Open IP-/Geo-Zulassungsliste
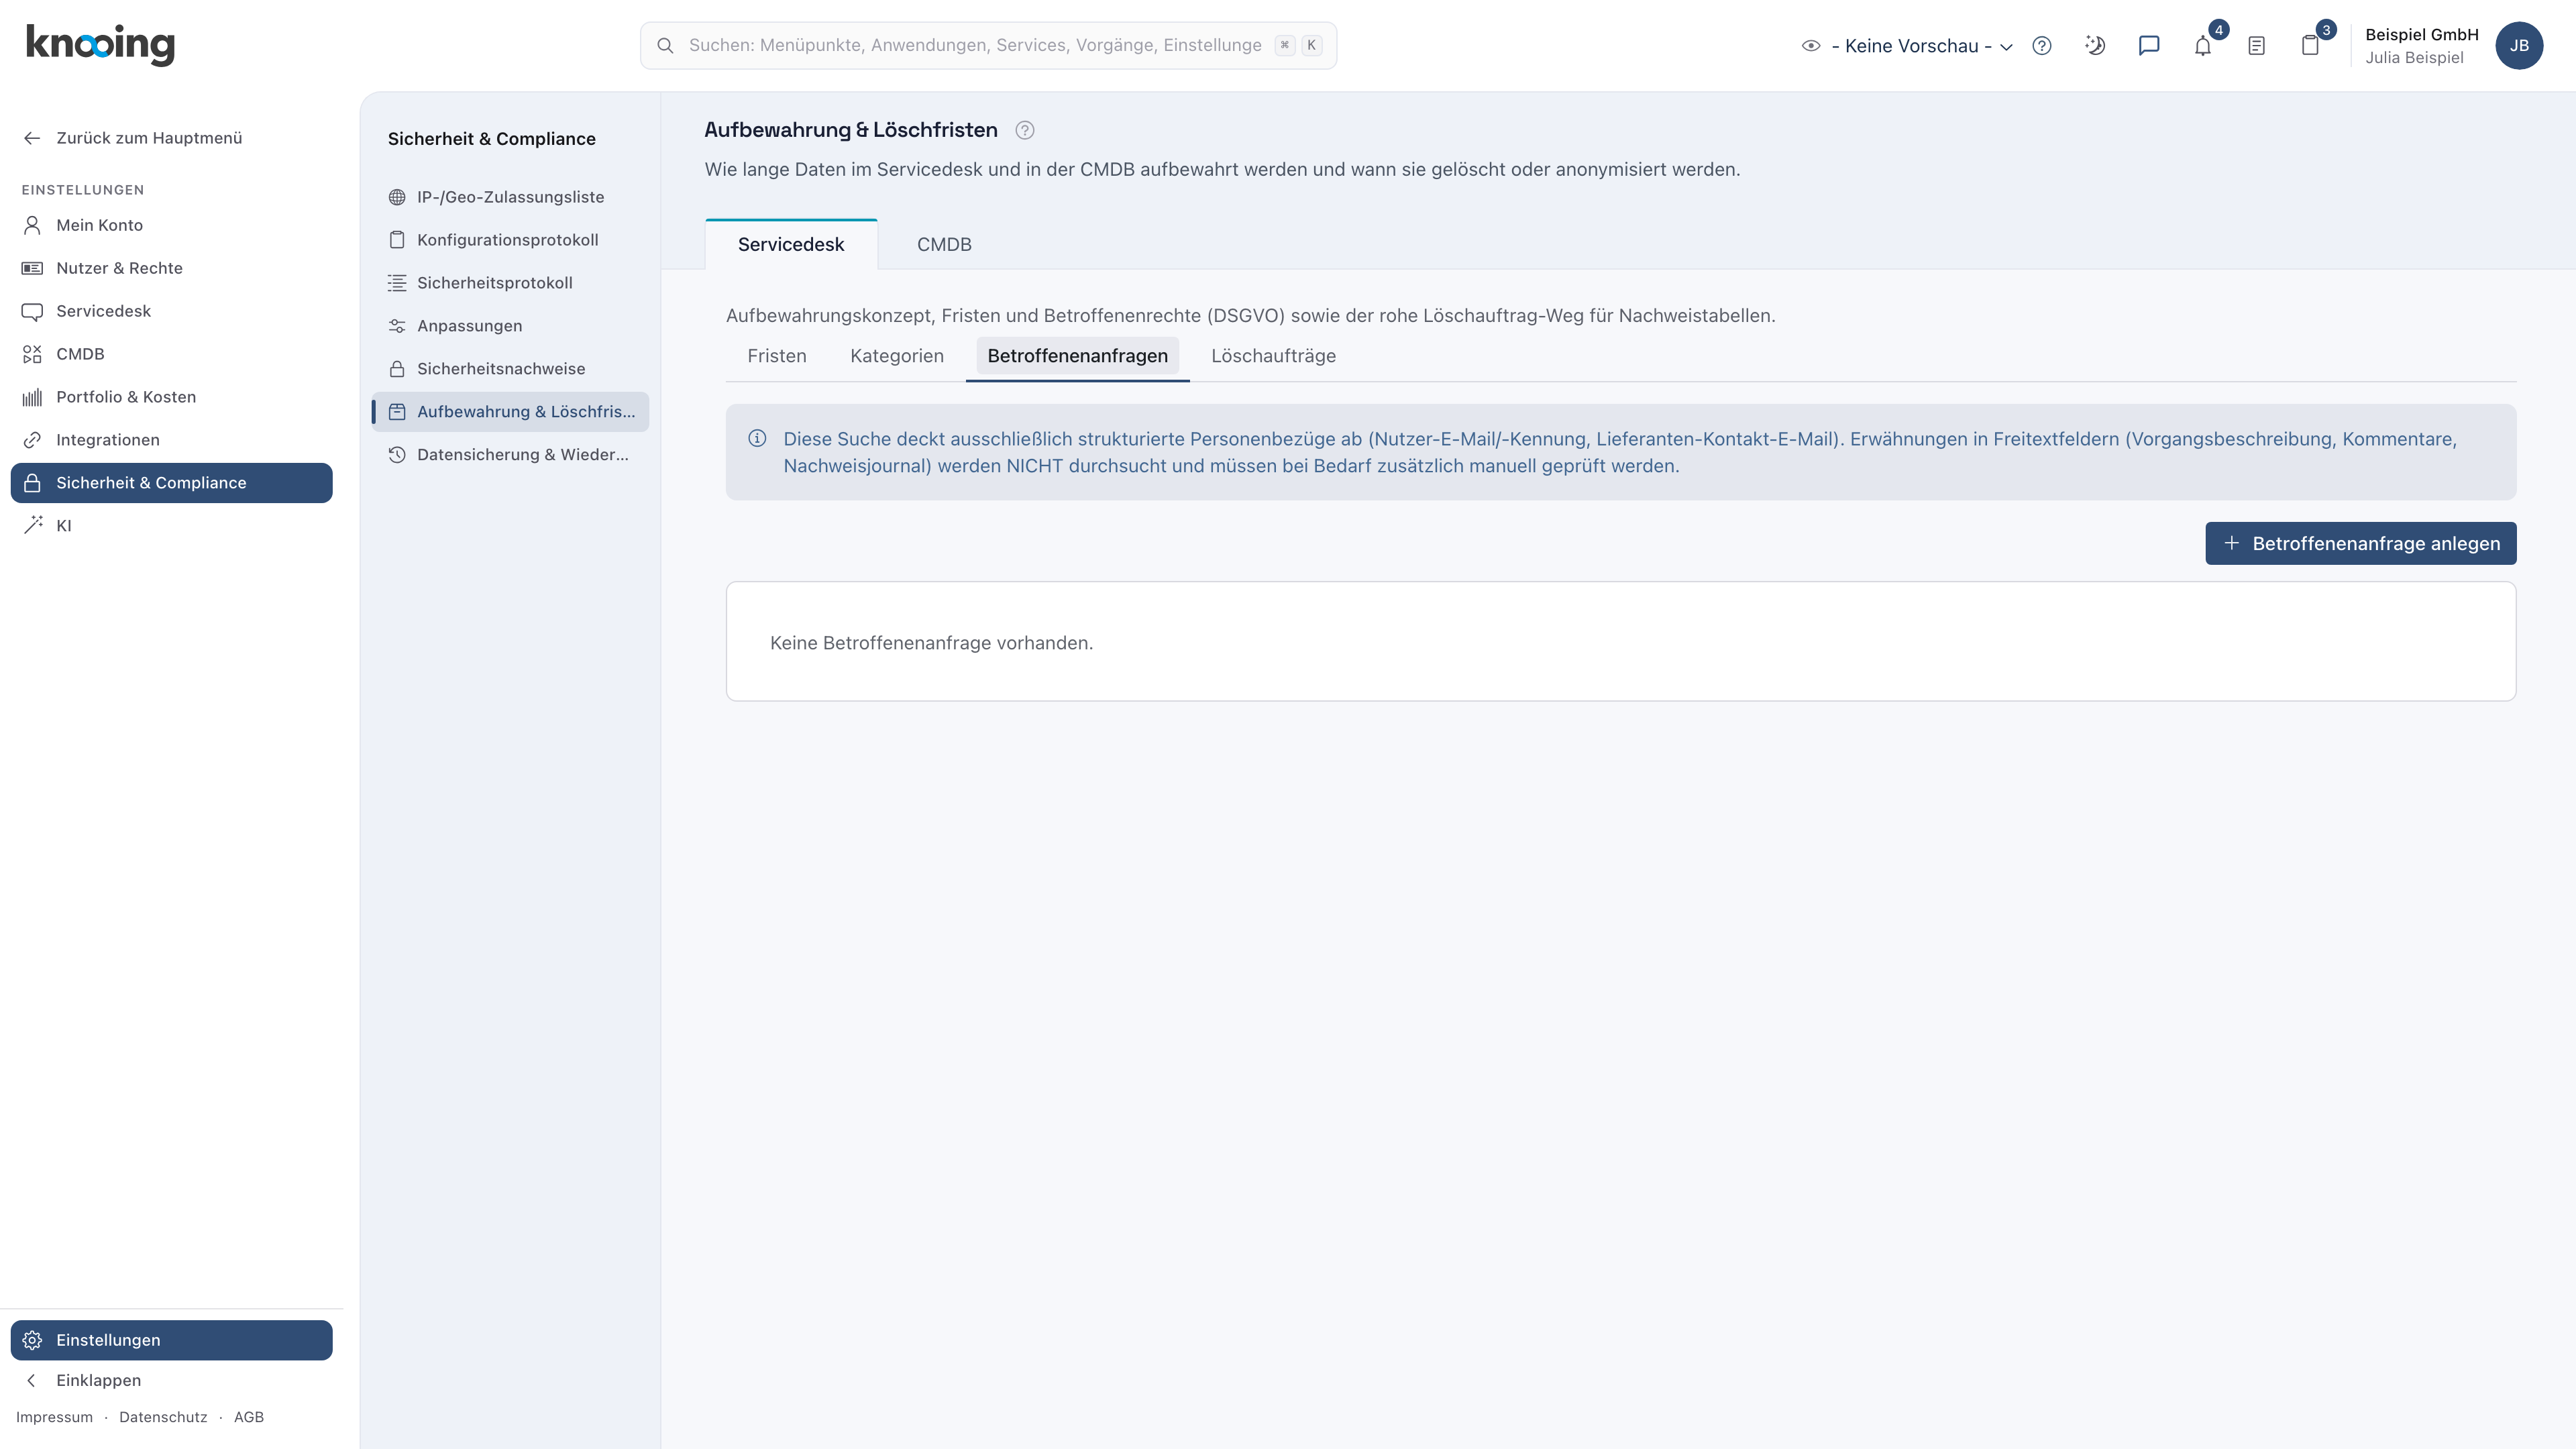 pos(510,197)
